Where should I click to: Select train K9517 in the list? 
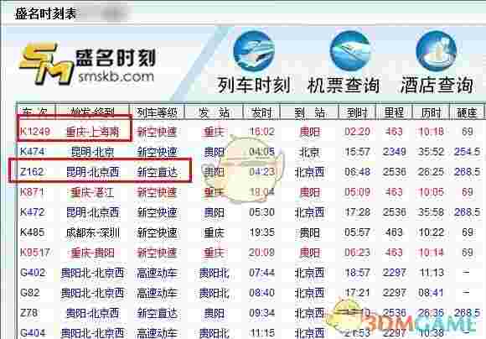tap(35, 253)
